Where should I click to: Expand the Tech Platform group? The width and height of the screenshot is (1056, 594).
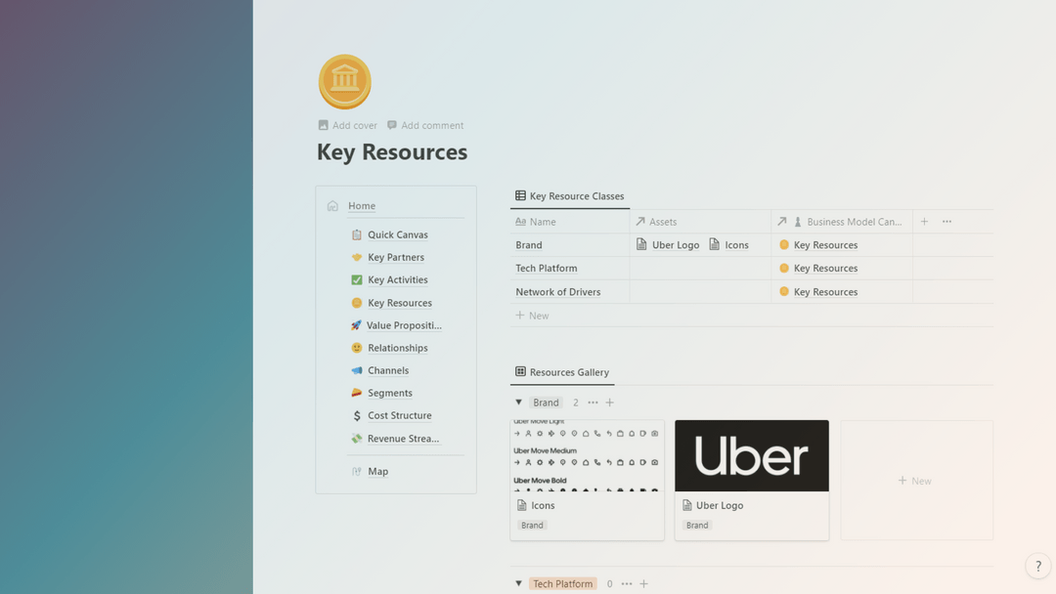coord(518,582)
